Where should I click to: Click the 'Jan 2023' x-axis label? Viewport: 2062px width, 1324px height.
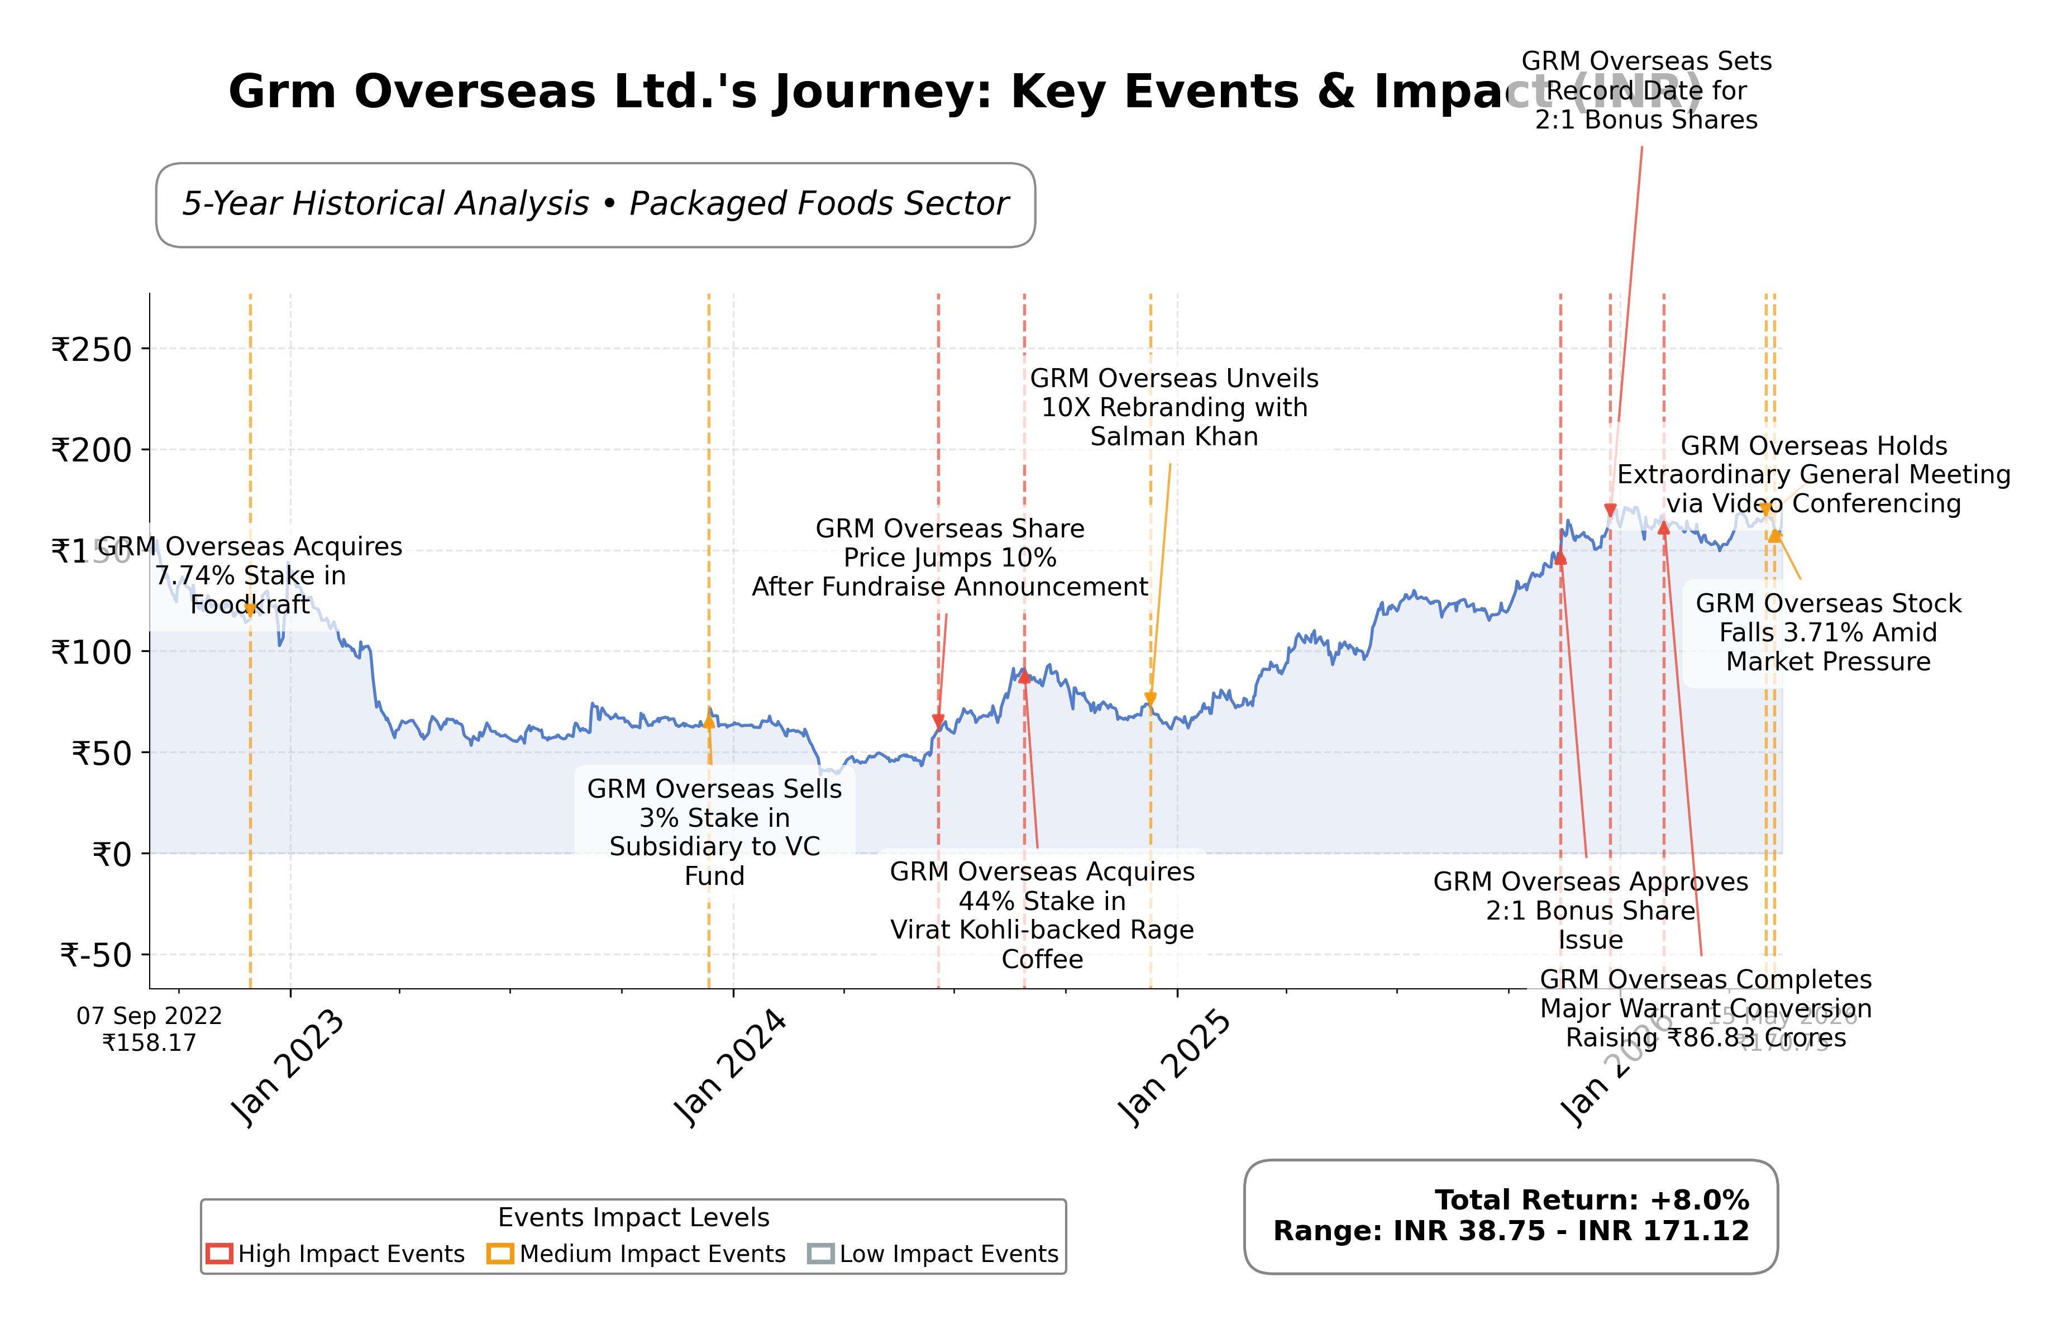288,1067
